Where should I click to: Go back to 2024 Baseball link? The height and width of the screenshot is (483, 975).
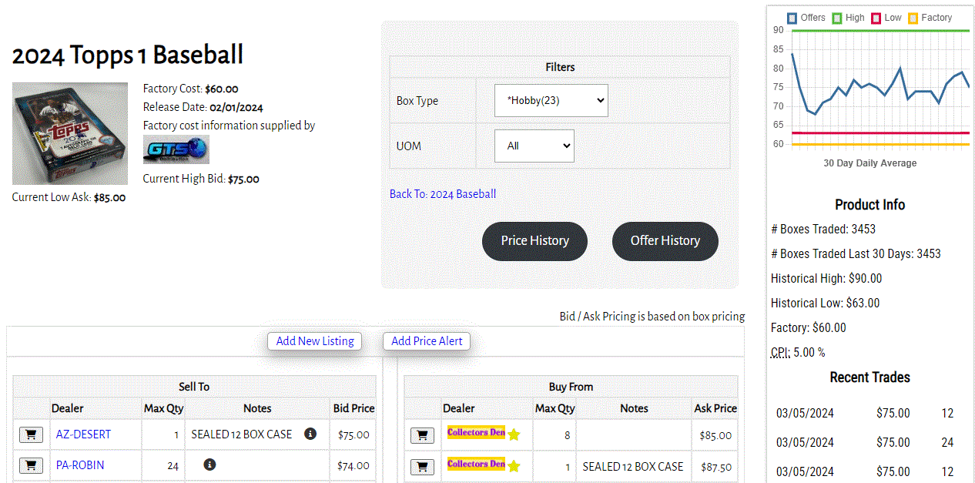[x=442, y=194]
